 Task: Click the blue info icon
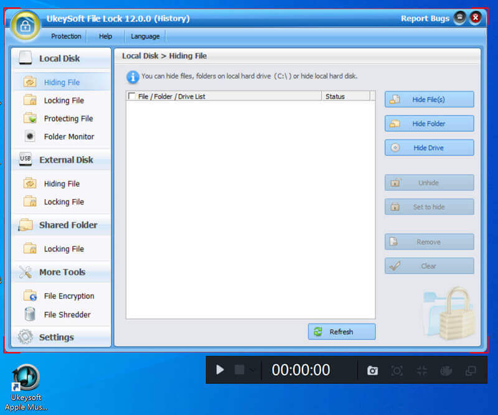click(133, 77)
